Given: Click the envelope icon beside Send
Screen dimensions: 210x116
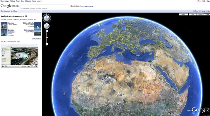Looking at the screenshot, I should [x=200, y=11].
